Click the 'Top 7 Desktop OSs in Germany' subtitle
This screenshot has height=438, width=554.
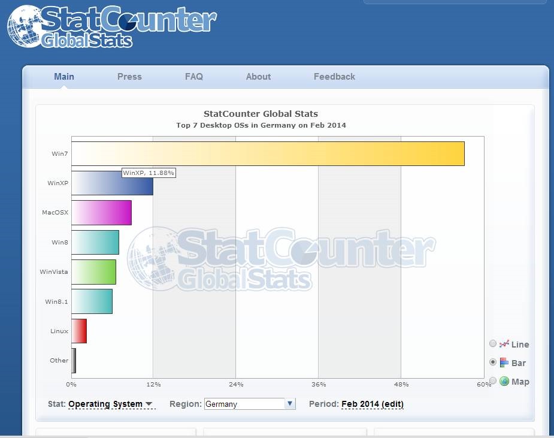pos(261,125)
